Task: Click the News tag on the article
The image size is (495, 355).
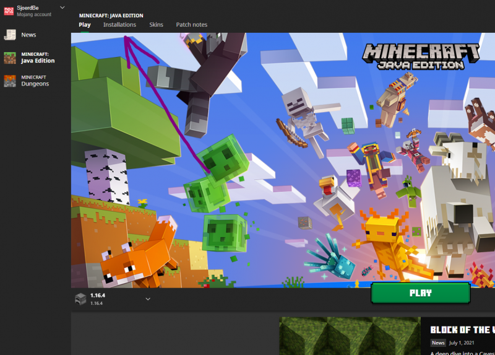Action: 438,343
